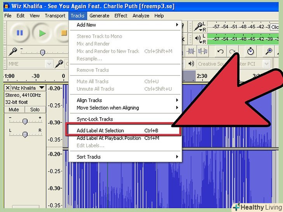Toggle Sync-Lock Tracks menu option

click(125, 119)
